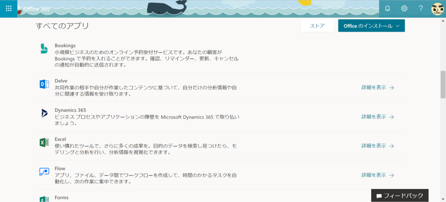Viewport: 446px width, 202px height.
Task: Click the Bookings app name
Action: pos(65,45)
